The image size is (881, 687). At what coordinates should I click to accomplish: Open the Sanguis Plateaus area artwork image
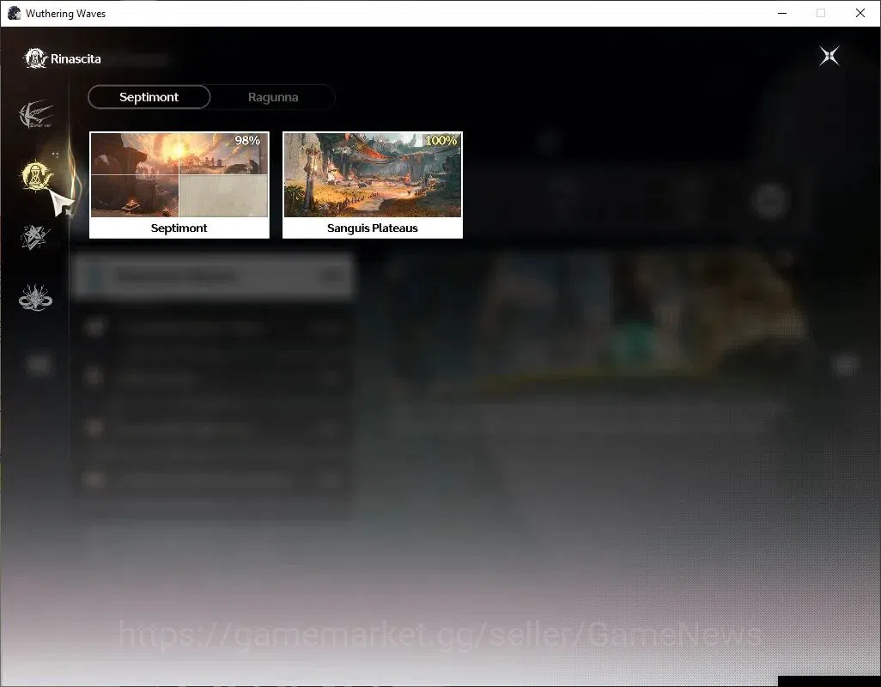click(x=373, y=174)
